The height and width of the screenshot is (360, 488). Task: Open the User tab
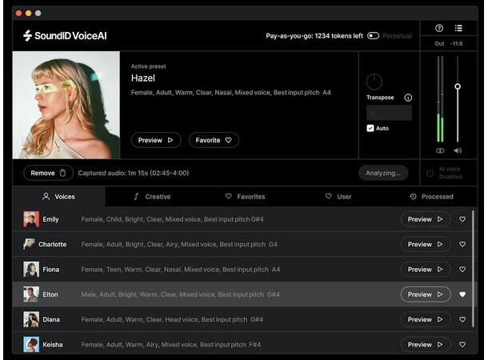tap(338, 197)
